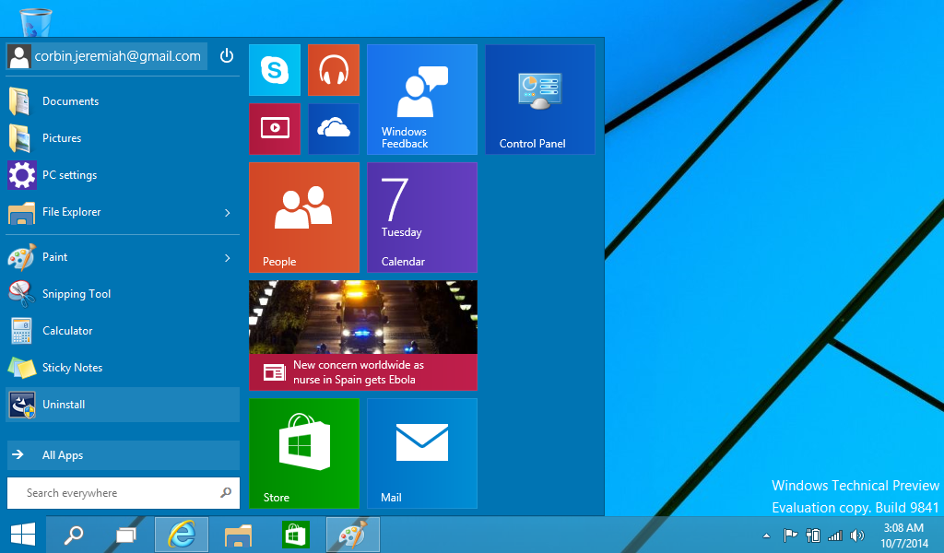Open the People tile

point(304,218)
